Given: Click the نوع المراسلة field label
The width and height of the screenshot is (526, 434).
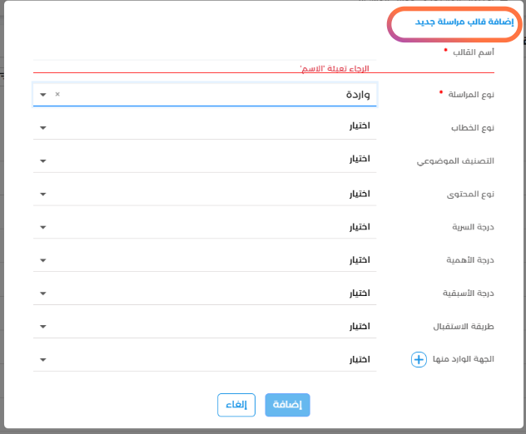Looking at the screenshot, I should (470, 93).
